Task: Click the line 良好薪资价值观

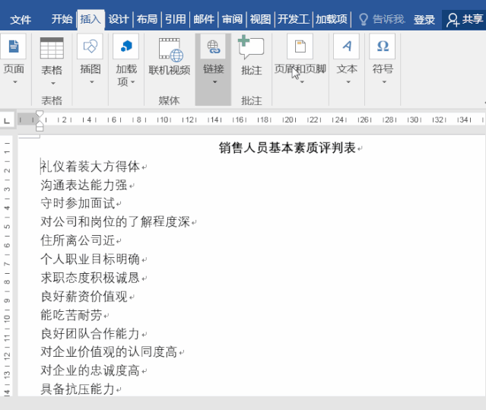Action: coord(84,296)
